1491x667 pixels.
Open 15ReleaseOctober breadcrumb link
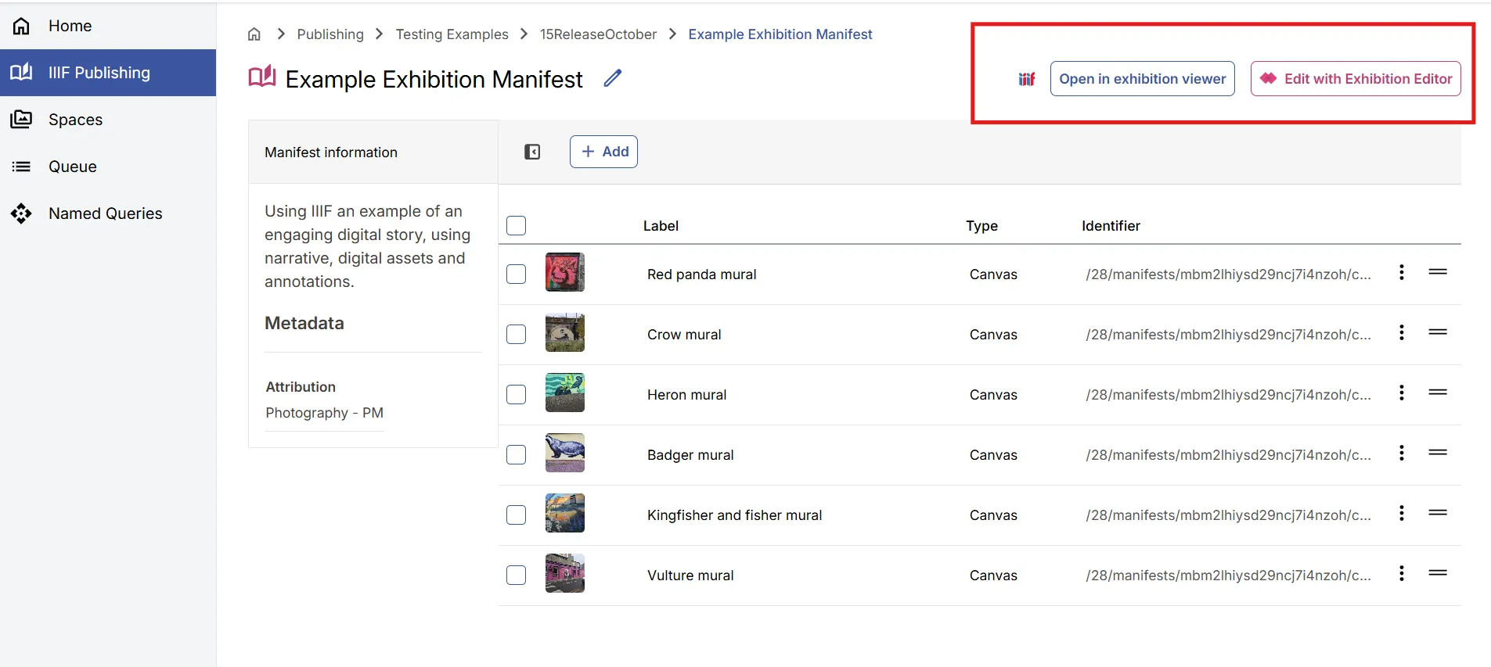point(598,34)
